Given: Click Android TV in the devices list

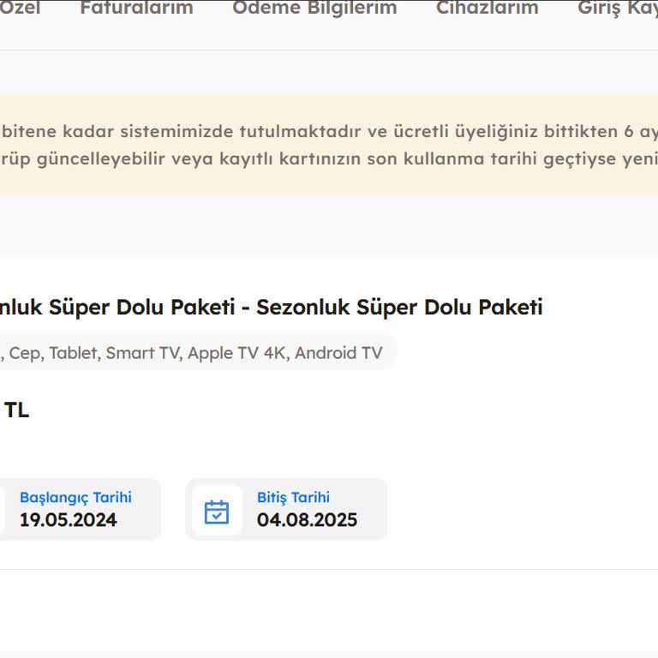Looking at the screenshot, I should [338, 353].
